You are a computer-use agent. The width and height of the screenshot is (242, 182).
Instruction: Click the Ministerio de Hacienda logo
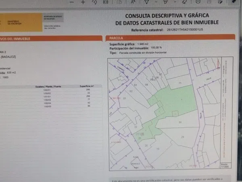pyautogui.click(x=21, y=22)
